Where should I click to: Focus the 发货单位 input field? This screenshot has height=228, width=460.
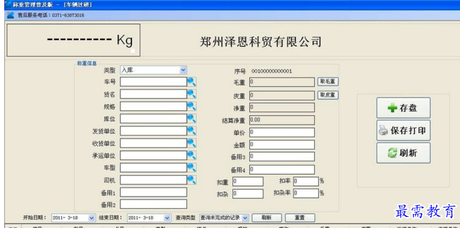tap(153, 131)
